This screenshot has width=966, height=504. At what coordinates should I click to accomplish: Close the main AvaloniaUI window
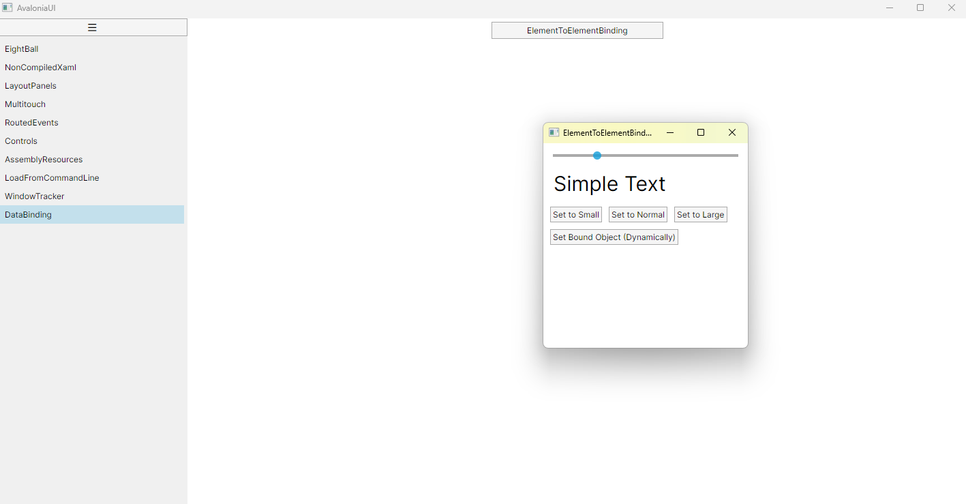tap(952, 8)
